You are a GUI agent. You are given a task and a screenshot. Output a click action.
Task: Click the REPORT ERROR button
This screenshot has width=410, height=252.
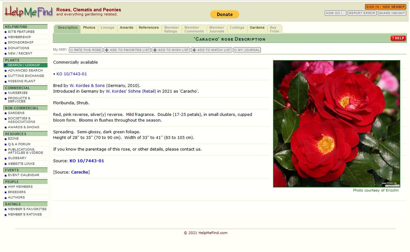click(362, 13)
